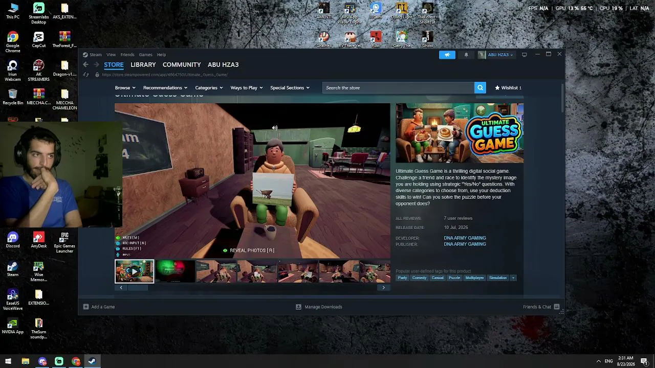Switch to the COMMUNITY tab
The image size is (655, 368).
(x=182, y=65)
